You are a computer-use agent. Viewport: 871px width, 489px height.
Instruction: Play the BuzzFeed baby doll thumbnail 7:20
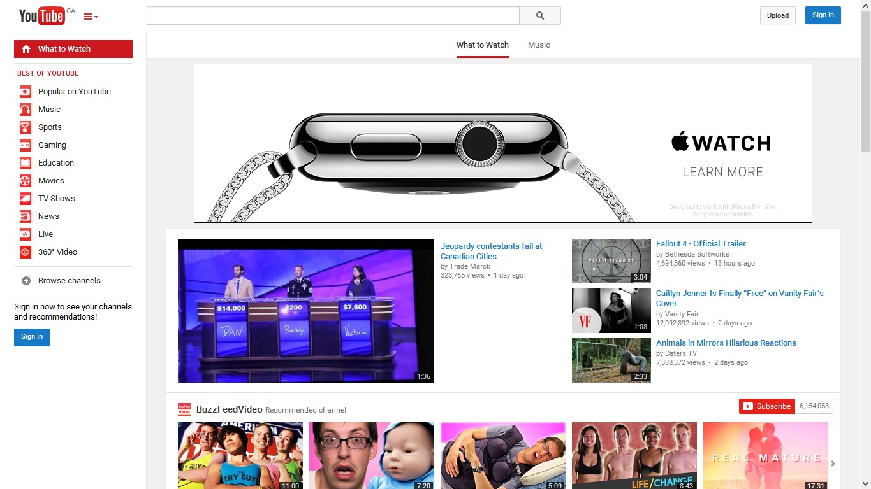[372, 456]
